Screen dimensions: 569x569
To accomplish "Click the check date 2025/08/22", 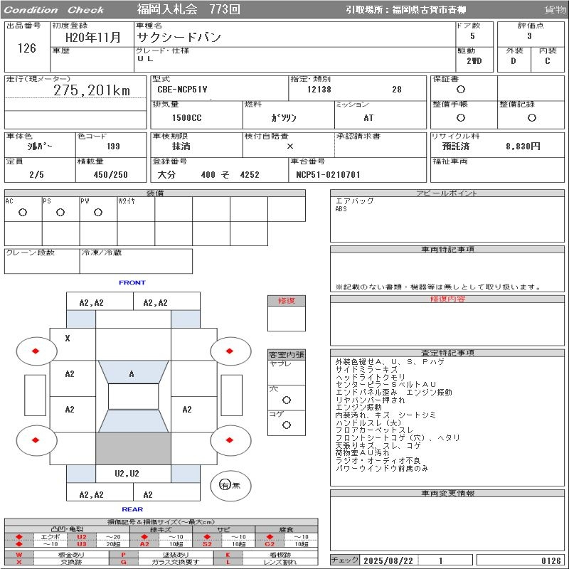I will (388, 561).
